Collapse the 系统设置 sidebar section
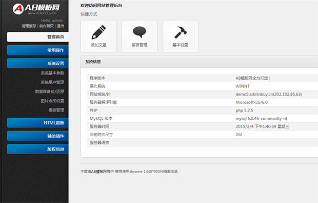The image size is (318, 203). [x=38, y=63]
